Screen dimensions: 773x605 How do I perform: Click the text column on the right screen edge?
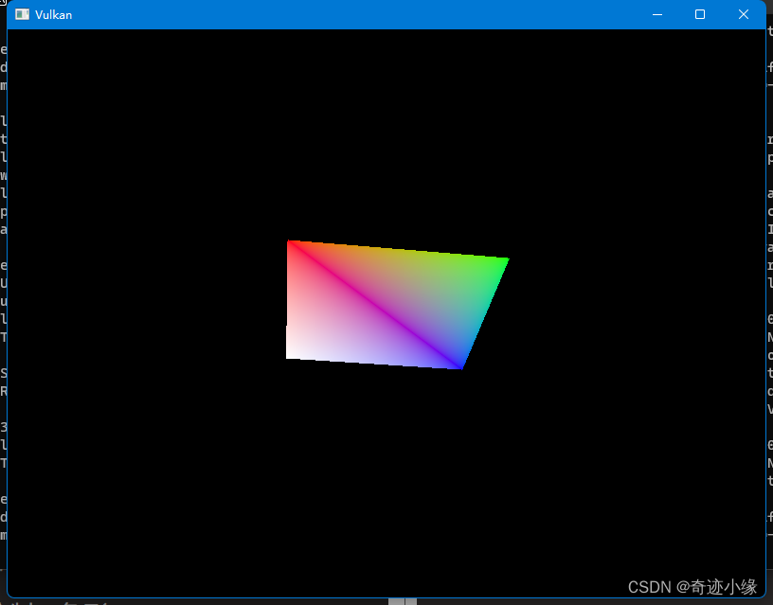click(x=769, y=284)
